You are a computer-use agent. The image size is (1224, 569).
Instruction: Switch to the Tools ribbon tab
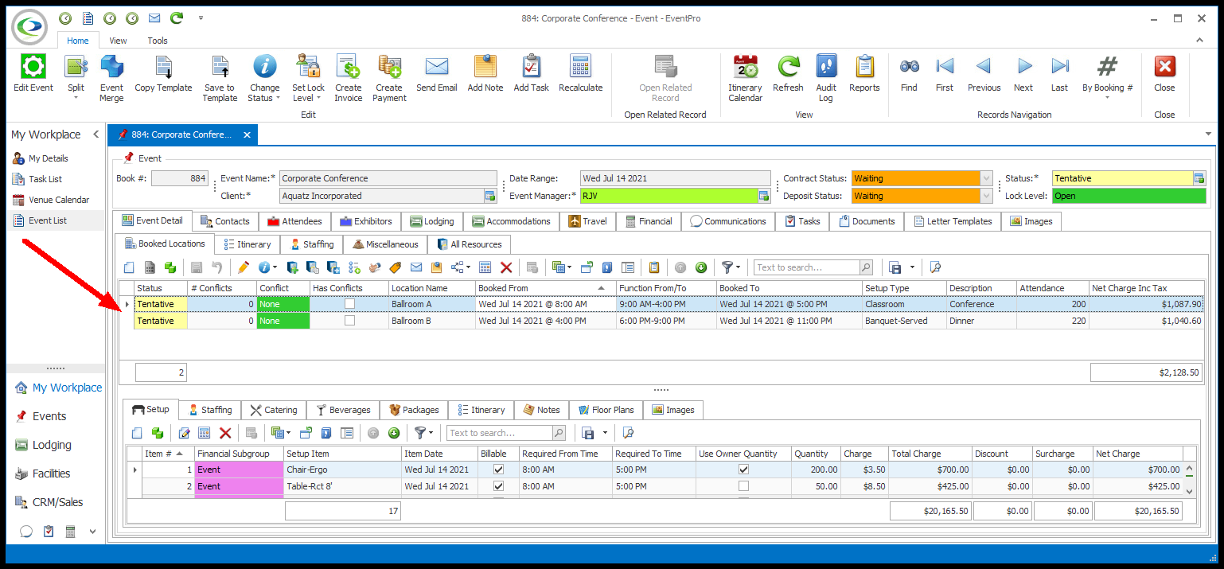158,41
